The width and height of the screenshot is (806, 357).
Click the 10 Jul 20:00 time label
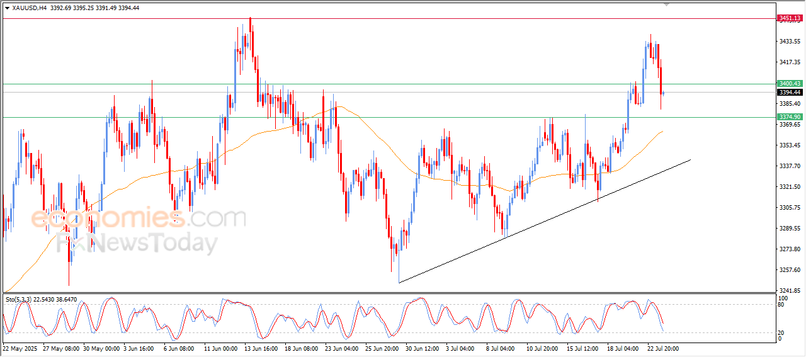pyautogui.click(x=543, y=348)
